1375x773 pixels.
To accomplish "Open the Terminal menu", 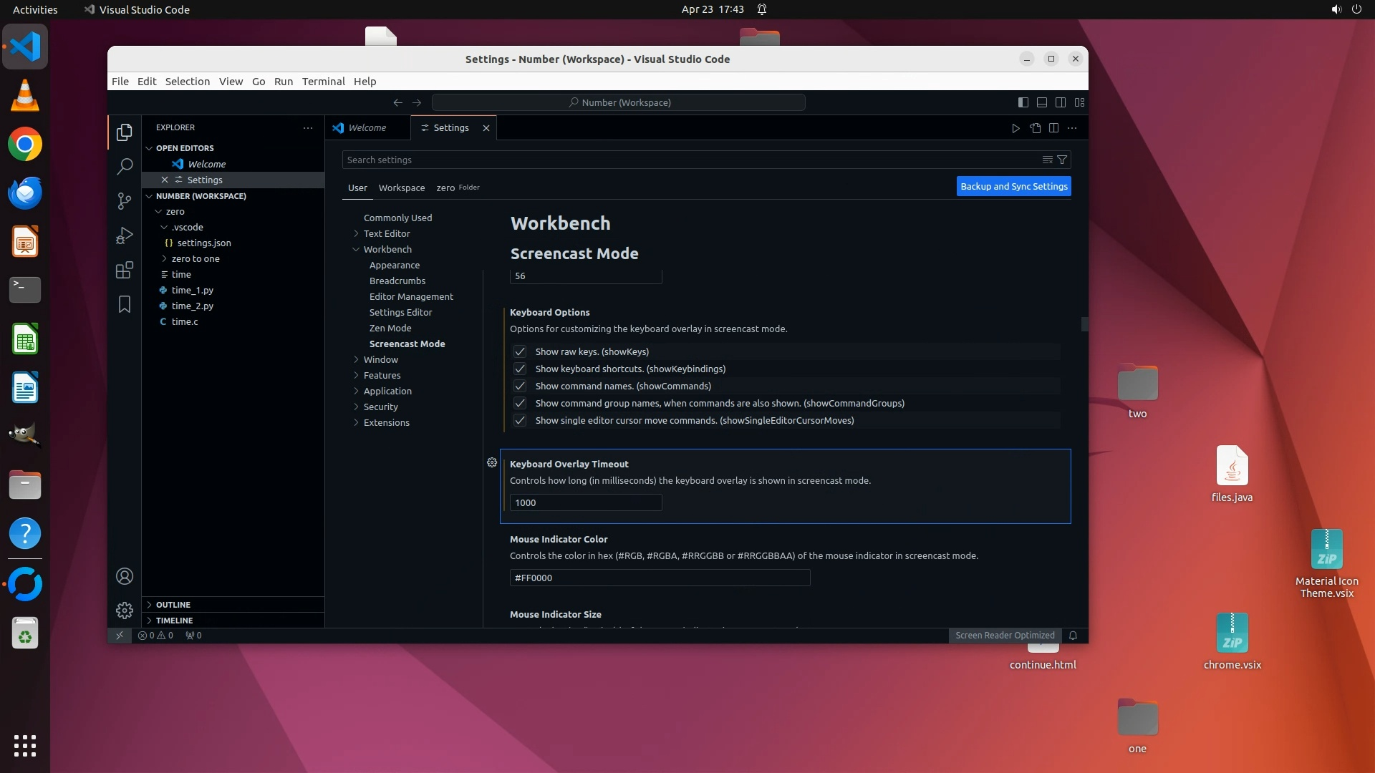I will 323,82.
